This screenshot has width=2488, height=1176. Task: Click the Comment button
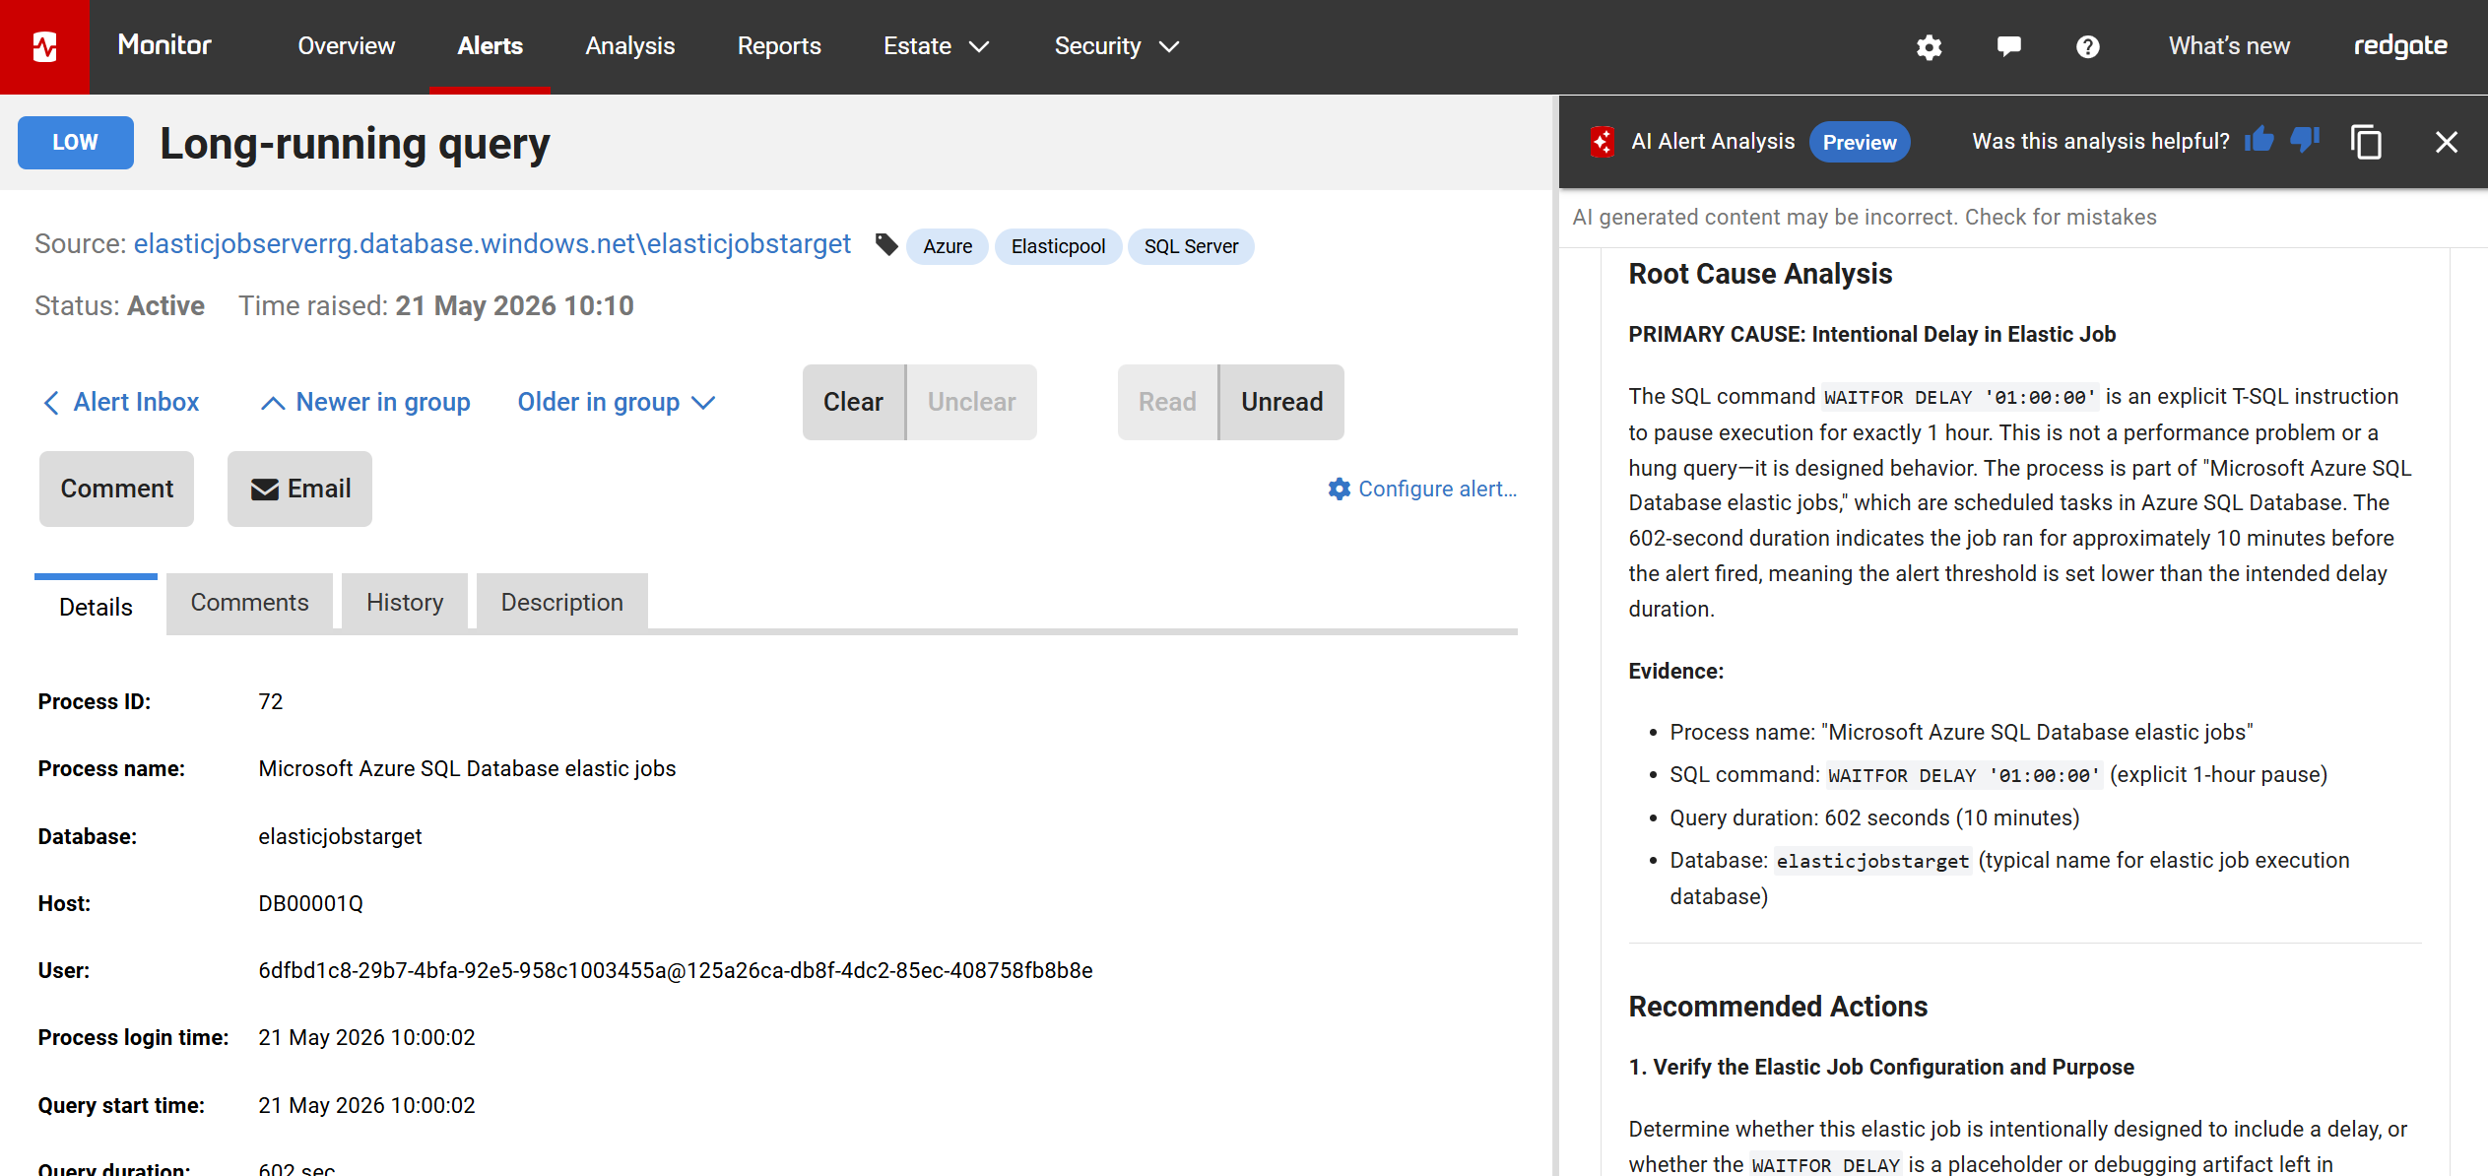pyautogui.click(x=116, y=489)
